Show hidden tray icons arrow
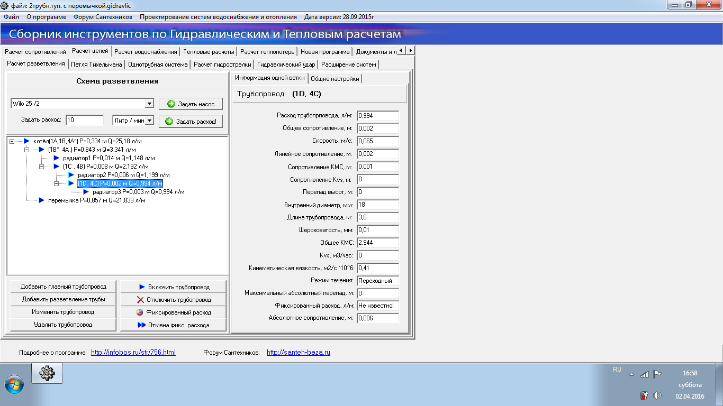The height and width of the screenshot is (406, 723). tap(631, 374)
